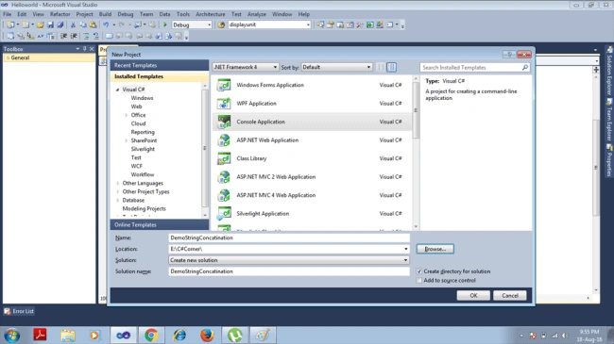The height and width of the screenshot is (344, 614).
Task: Toggle Create directory for solution checkbox
Action: pos(419,271)
